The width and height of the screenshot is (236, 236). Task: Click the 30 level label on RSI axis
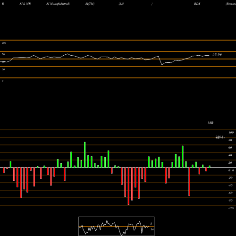(x=3, y=69)
